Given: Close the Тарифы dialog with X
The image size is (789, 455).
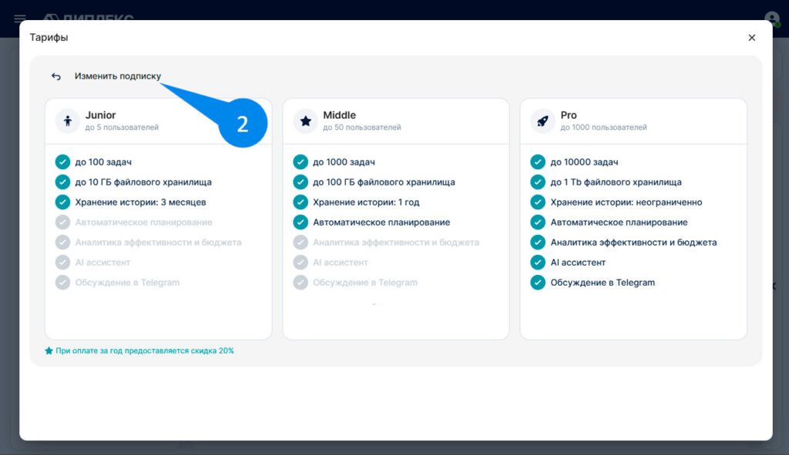Looking at the screenshot, I should pyautogui.click(x=752, y=38).
